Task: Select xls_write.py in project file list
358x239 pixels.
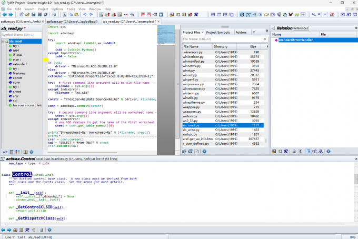Action: [223, 130]
